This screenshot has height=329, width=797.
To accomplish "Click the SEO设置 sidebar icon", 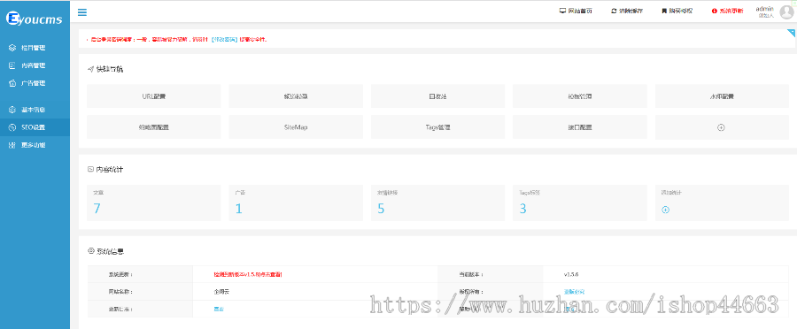I will point(12,127).
